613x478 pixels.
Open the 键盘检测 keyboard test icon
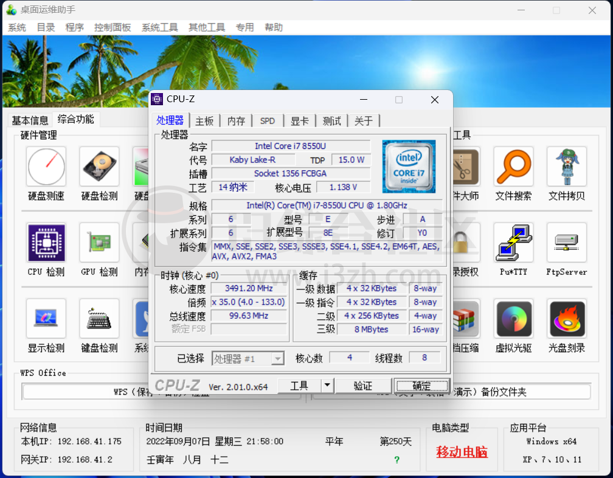[99, 319]
